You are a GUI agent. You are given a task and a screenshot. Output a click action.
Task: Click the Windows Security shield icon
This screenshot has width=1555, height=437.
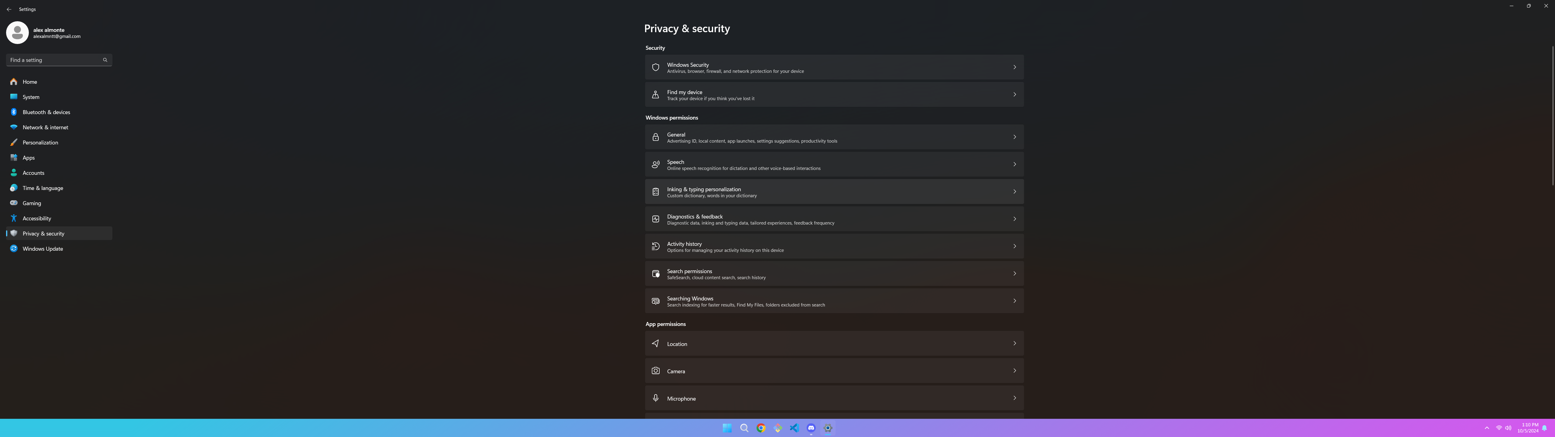point(655,68)
